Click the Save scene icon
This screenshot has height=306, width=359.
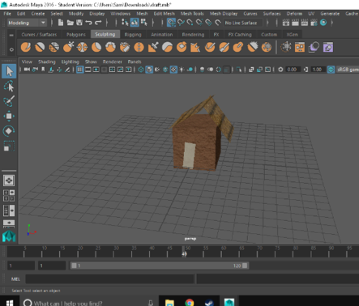79,23
